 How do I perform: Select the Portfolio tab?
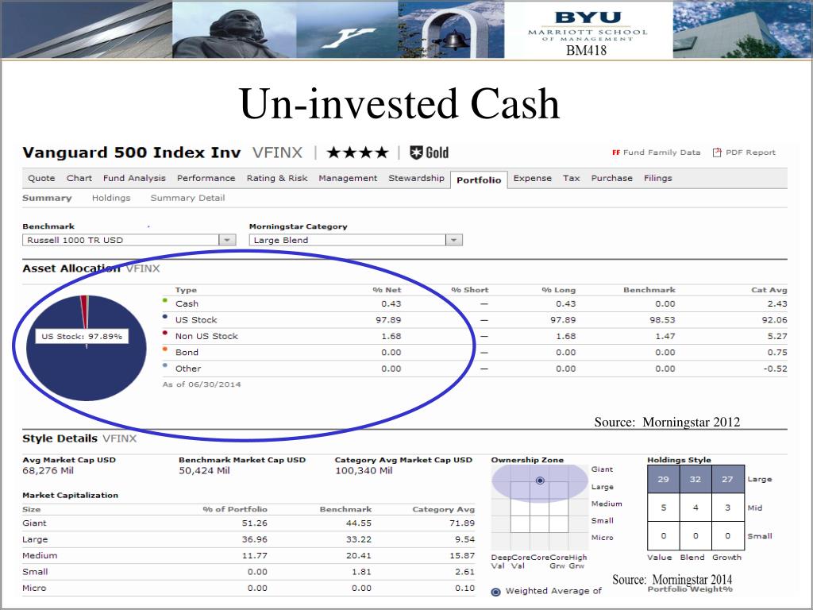coord(479,180)
